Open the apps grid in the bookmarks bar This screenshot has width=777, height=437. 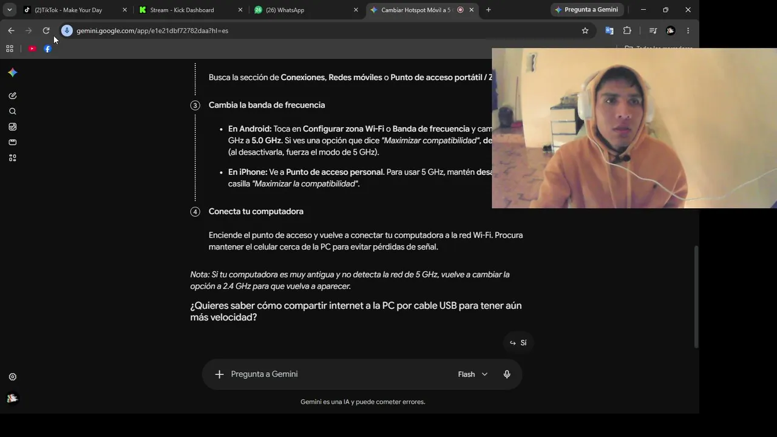click(10, 49)
